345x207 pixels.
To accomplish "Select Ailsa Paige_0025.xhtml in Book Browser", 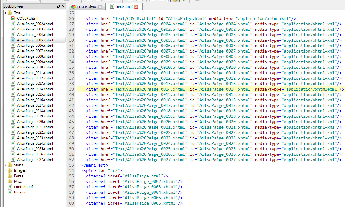I will point(35,149).
